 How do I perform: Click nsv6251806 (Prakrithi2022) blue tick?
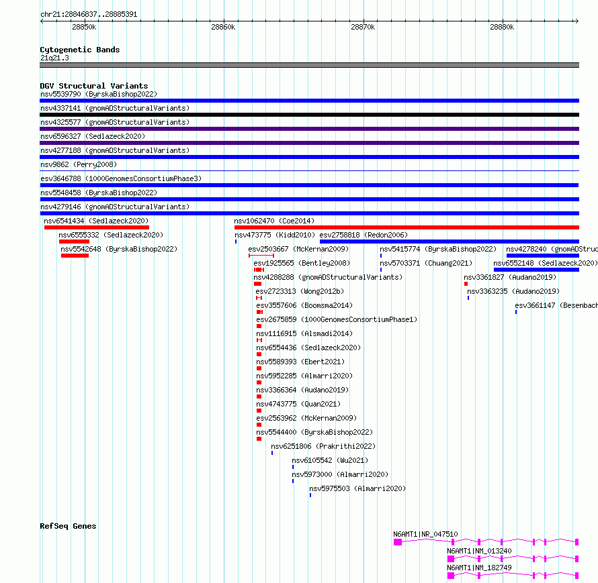(272, 453)
